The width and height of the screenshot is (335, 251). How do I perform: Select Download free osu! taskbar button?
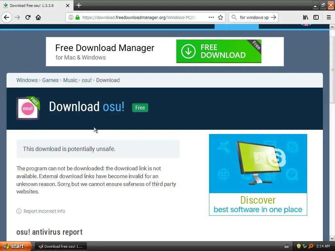pyautogui.click(x=61, y=246)
